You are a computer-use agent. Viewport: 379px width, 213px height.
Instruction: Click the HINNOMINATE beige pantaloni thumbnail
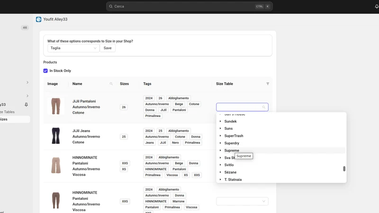(x=56, y=165)
